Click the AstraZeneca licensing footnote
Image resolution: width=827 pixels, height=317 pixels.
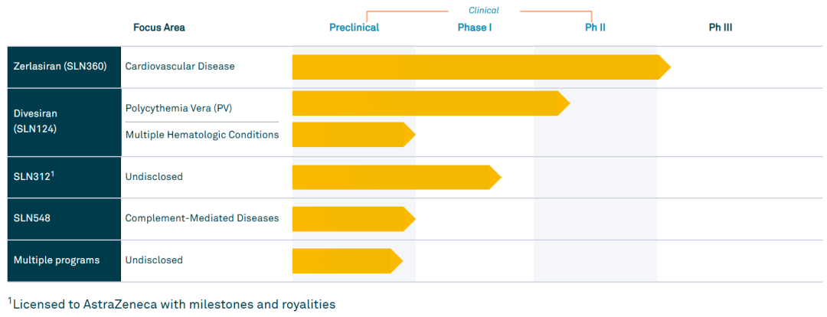pyautogui.click(x=172, y=304)
